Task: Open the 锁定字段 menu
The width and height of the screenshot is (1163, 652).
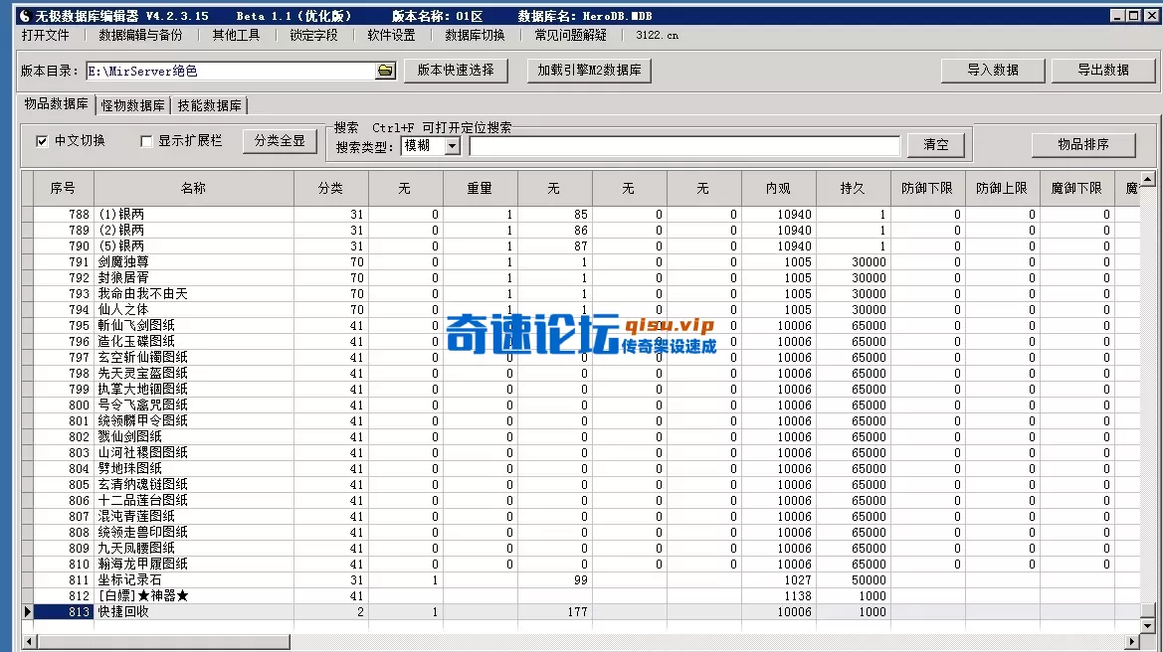Action: pos(313,35)
